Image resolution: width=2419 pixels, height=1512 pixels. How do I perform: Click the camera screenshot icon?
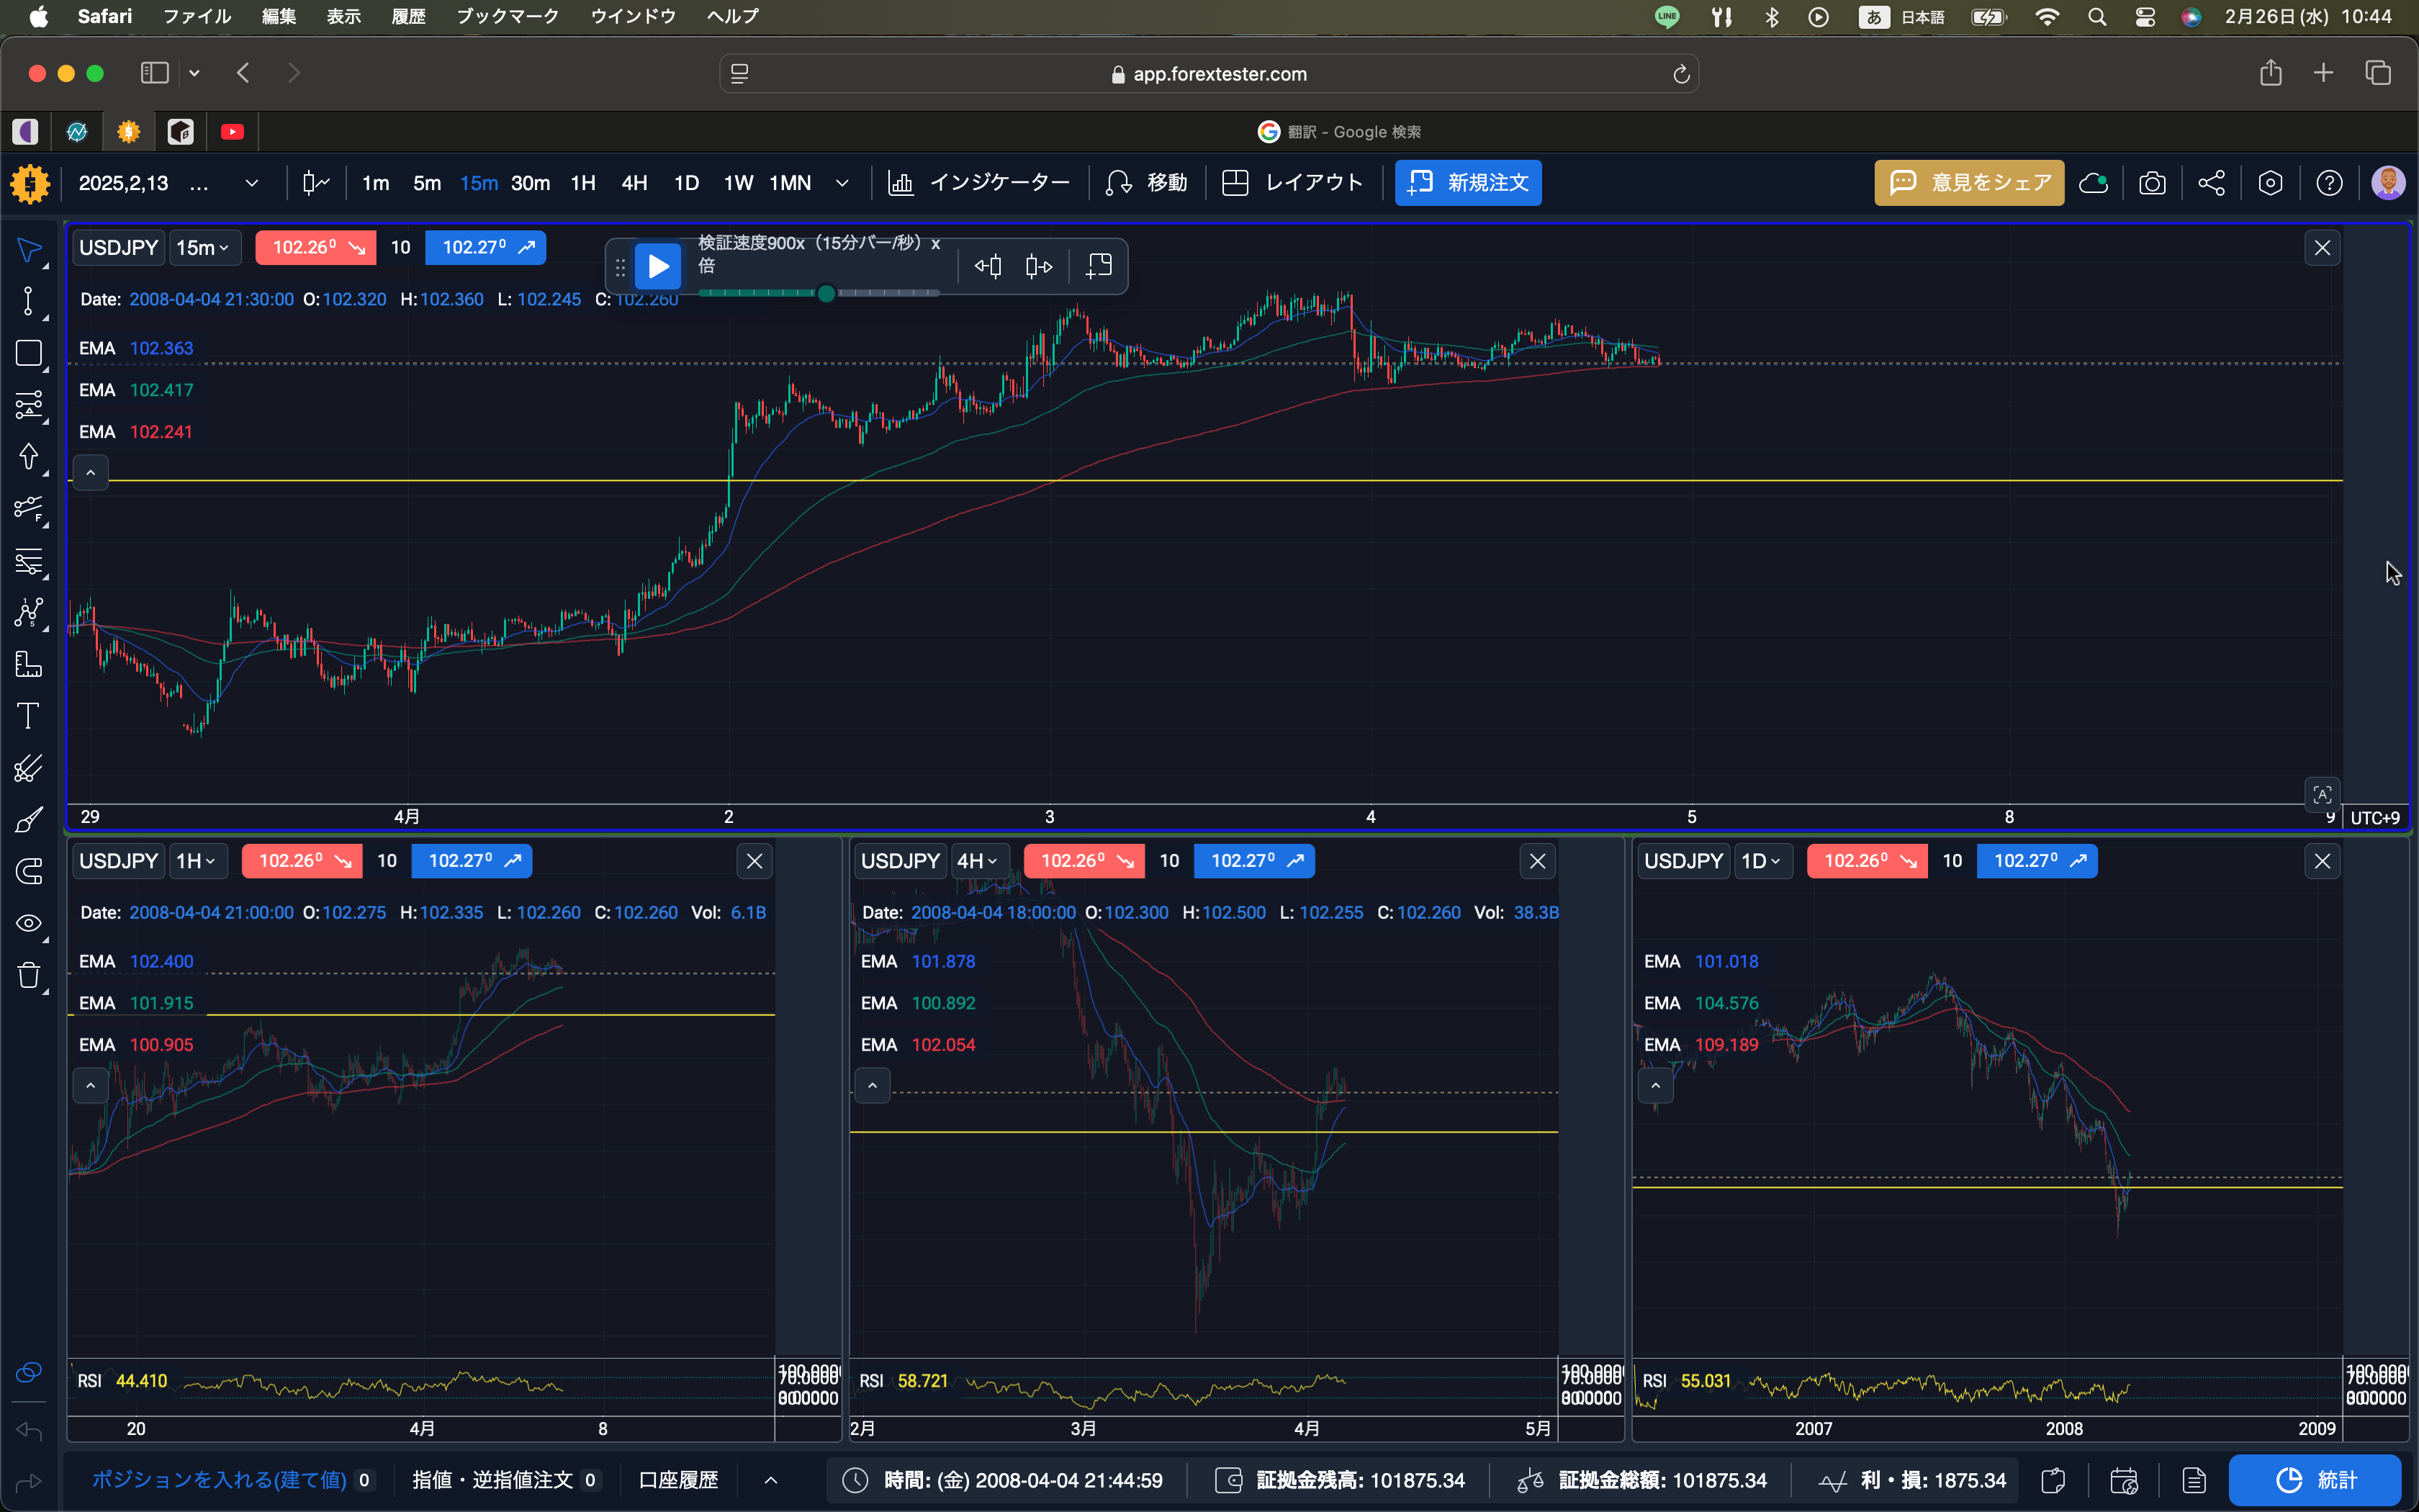tap(2152, 183)
